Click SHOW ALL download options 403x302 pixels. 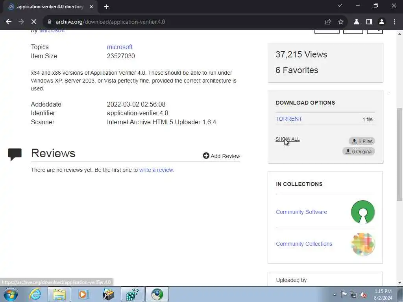coord(287,139)
